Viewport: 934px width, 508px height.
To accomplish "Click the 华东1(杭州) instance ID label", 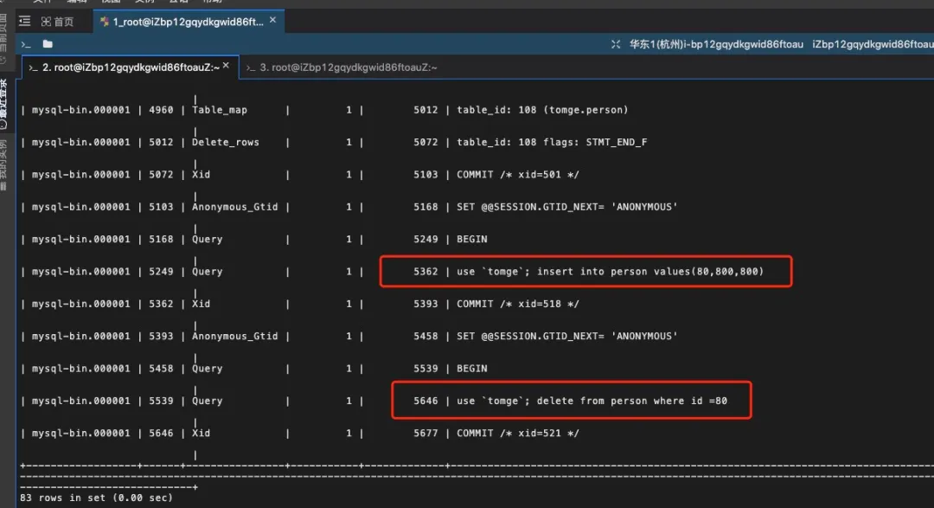I will tap(716, 44).
